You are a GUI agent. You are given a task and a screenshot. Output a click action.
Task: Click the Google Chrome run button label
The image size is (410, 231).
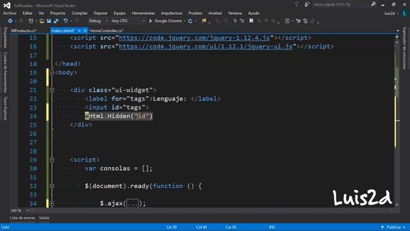click(168, 21)
